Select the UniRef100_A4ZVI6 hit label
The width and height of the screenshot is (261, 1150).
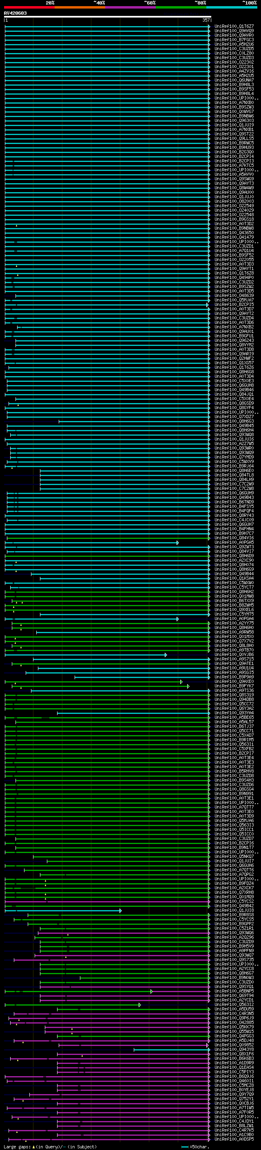pyautogui.click(x=234, y=71)
